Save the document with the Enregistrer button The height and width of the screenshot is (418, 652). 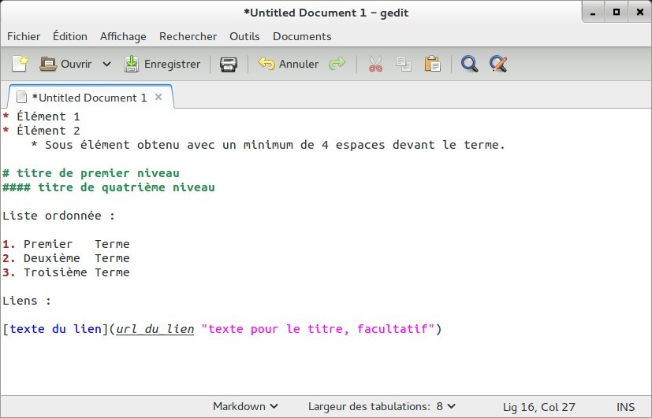[162, 64]
